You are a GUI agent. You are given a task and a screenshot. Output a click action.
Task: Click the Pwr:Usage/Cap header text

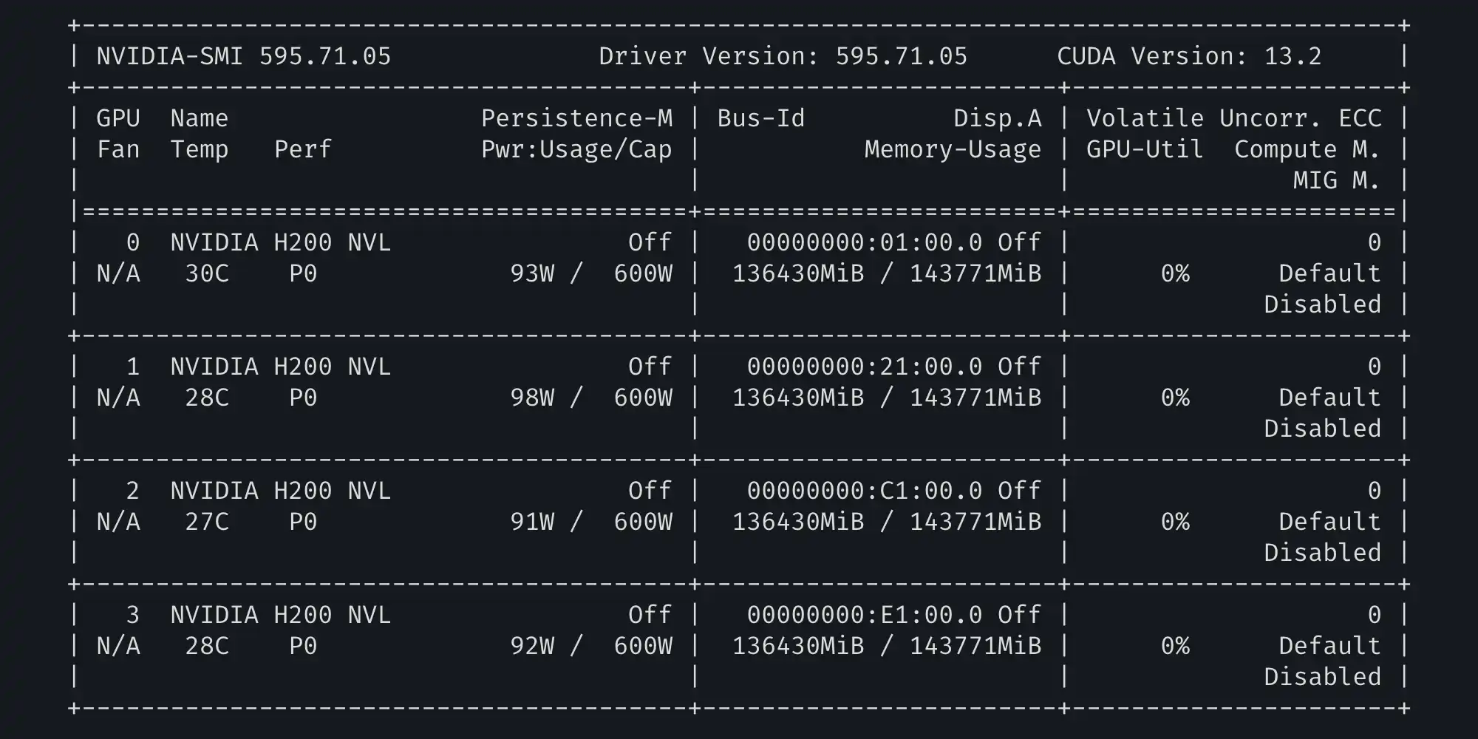coord(576,149)
